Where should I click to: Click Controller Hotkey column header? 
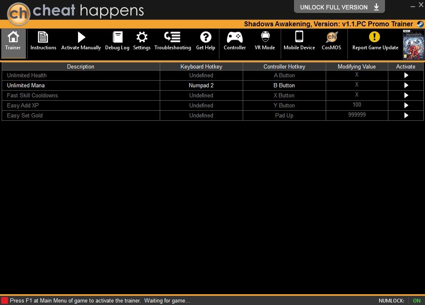coord(284,66)
